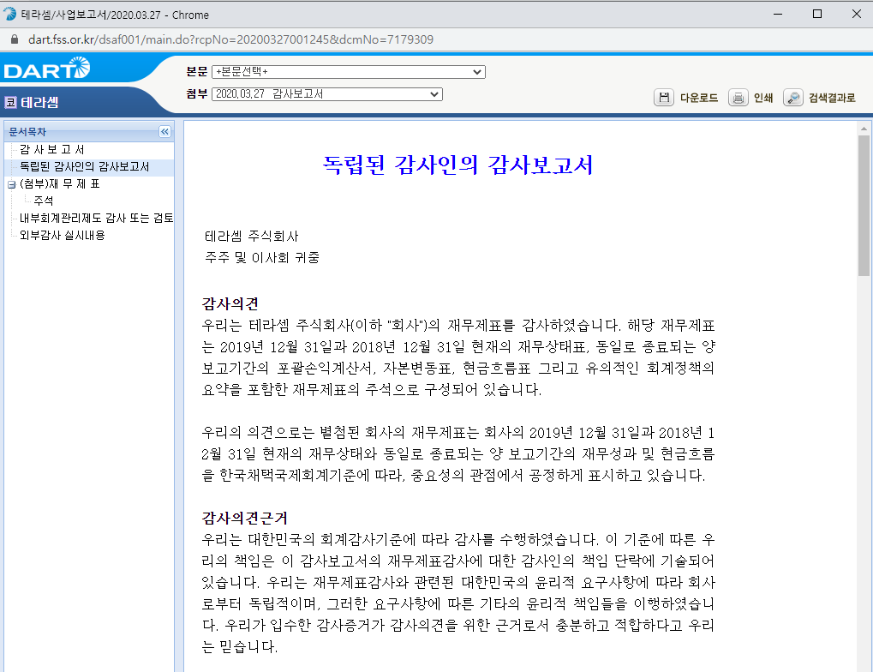Open 외부감사 실시내용 item
The height and width of the screenshot is (672, 873).
tap(63, 235)
